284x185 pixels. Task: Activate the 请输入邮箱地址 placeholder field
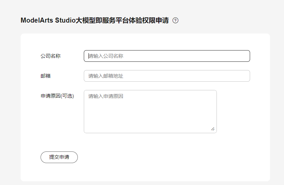click(x=167, y=76)
